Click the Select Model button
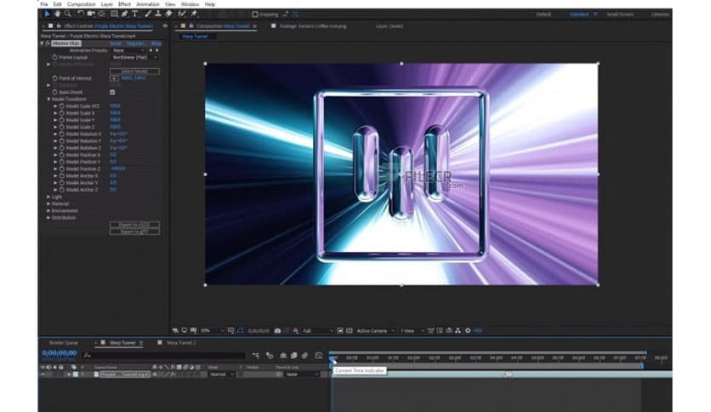This screenshot has width=711, height=412. pos(134,72)
